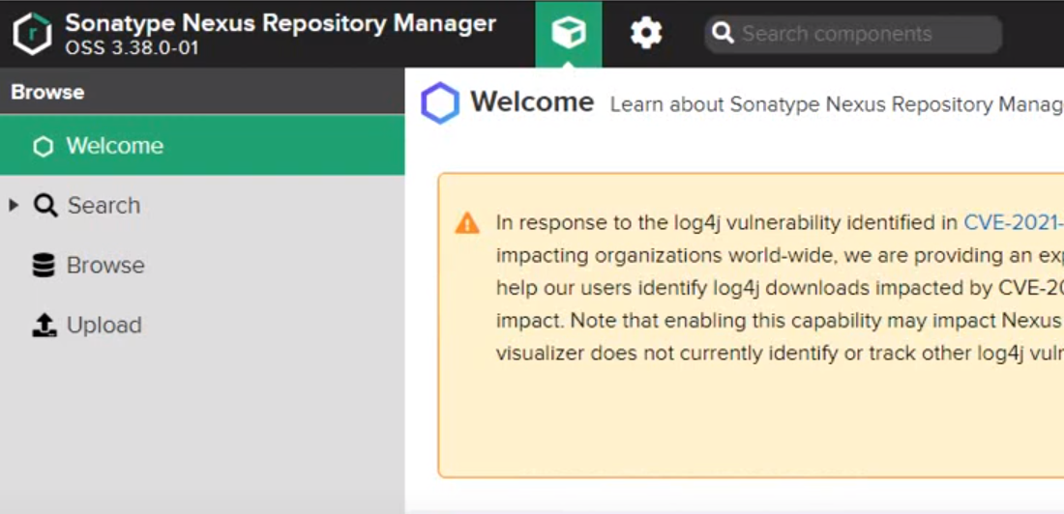Click the Browse database stack icon
The width and height of the screenshot is (1064, 514).
click(44, 265)
